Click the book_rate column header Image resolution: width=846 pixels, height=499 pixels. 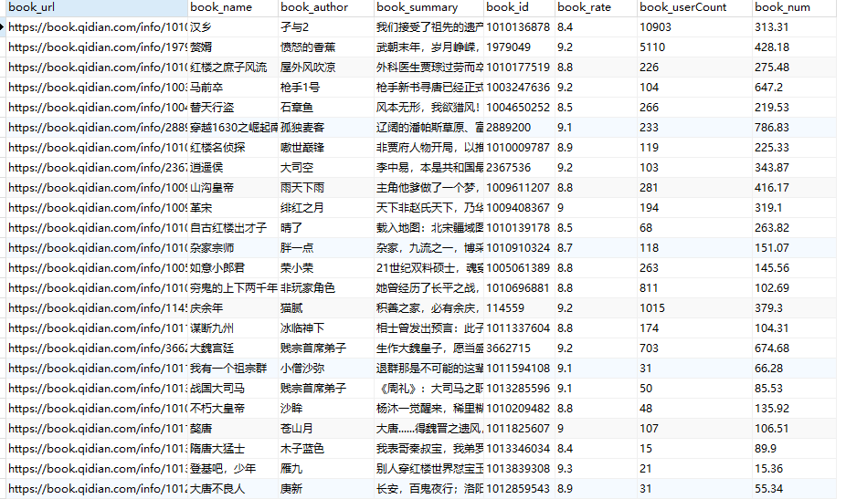tap(597, 7)
